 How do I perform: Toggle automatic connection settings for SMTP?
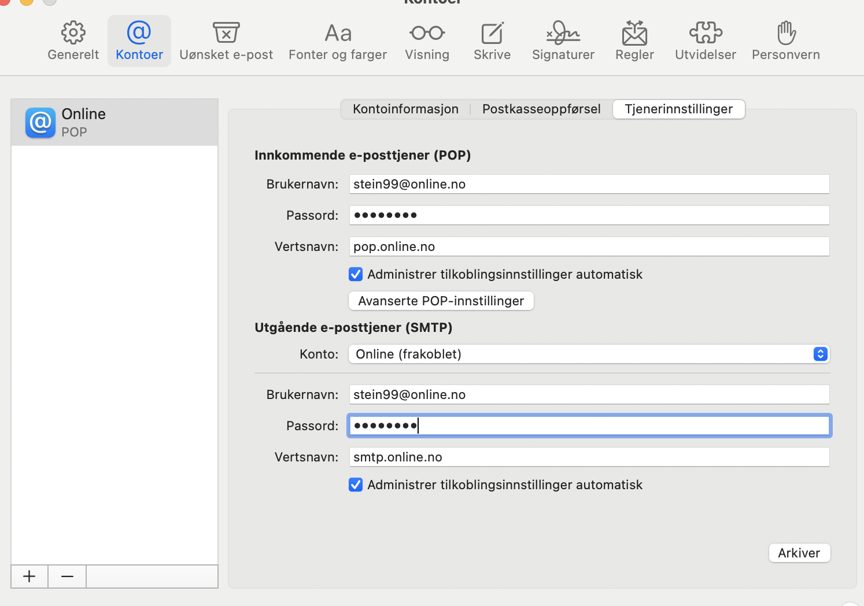(x=356, y=485)
